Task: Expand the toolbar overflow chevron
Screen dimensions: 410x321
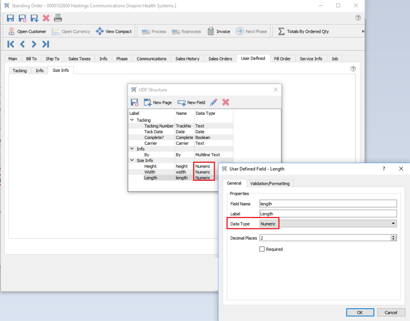Action: (x=363, y=32)
